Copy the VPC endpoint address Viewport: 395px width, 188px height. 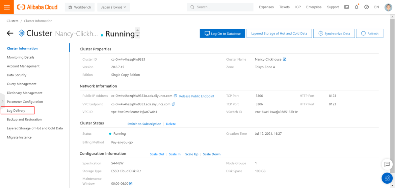pos(173,104)
